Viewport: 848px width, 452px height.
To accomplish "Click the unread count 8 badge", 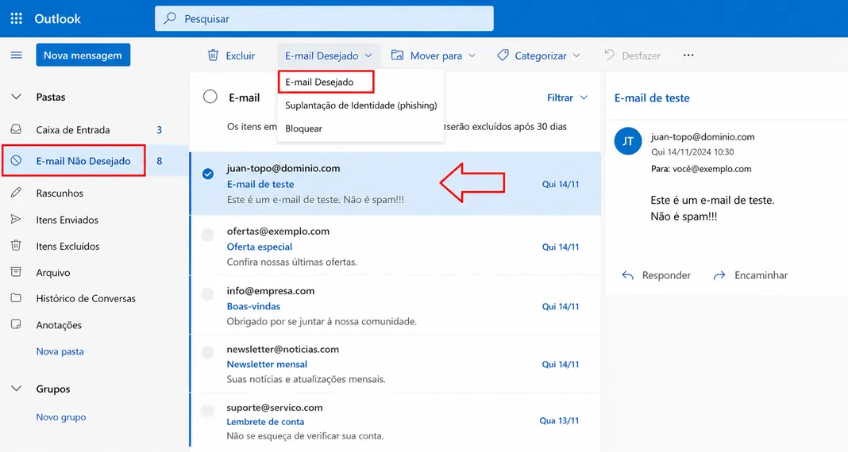I will [160, 161].
